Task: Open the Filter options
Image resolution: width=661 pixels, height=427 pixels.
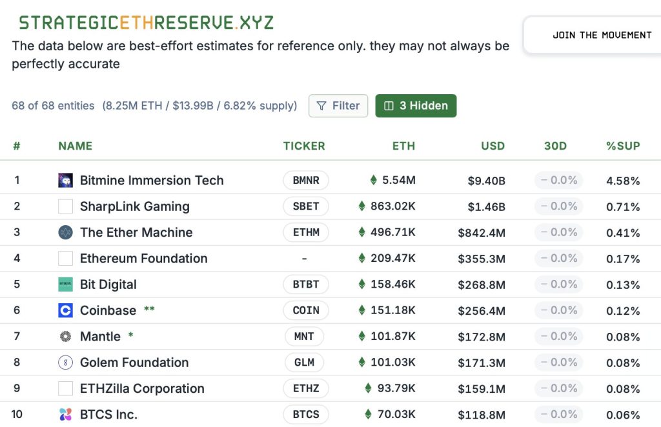Action: click(338, 106)
